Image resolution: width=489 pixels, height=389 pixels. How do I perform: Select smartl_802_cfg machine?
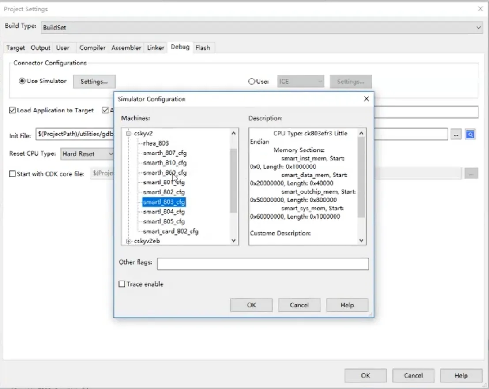(164, 192)
